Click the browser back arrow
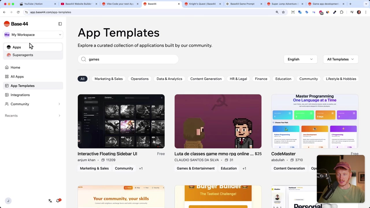 (x=4, y=12)
